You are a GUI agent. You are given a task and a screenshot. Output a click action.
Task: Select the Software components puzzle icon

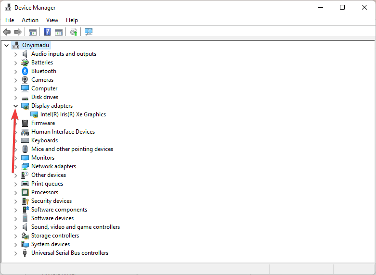point(26,210)
